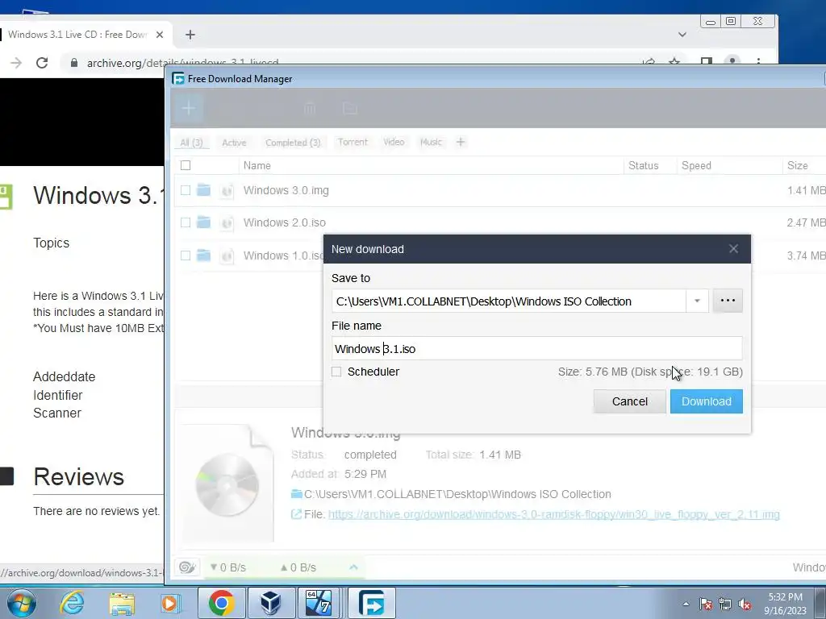Open Windows Media Player from taskbar

pyautogui.click(x=170, y=603)
